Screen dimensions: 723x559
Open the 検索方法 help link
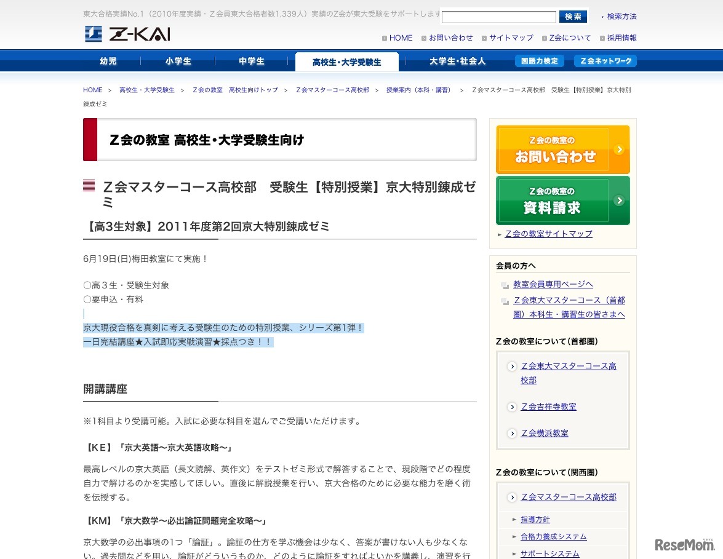pyautogui.click(x=621, y=17)
